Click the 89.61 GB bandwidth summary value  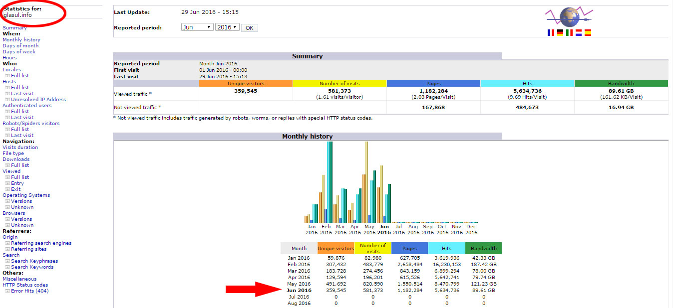(x=621, y=91)
